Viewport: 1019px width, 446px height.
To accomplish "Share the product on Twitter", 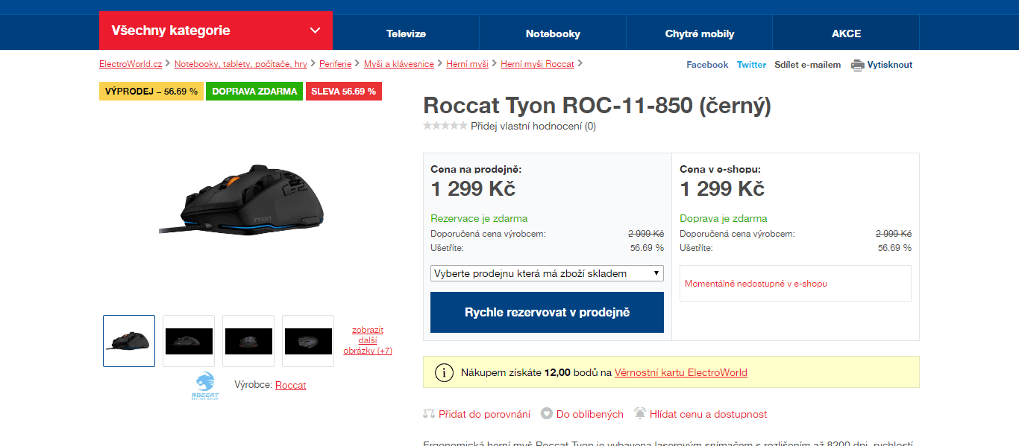I will [x=751, y=65].
